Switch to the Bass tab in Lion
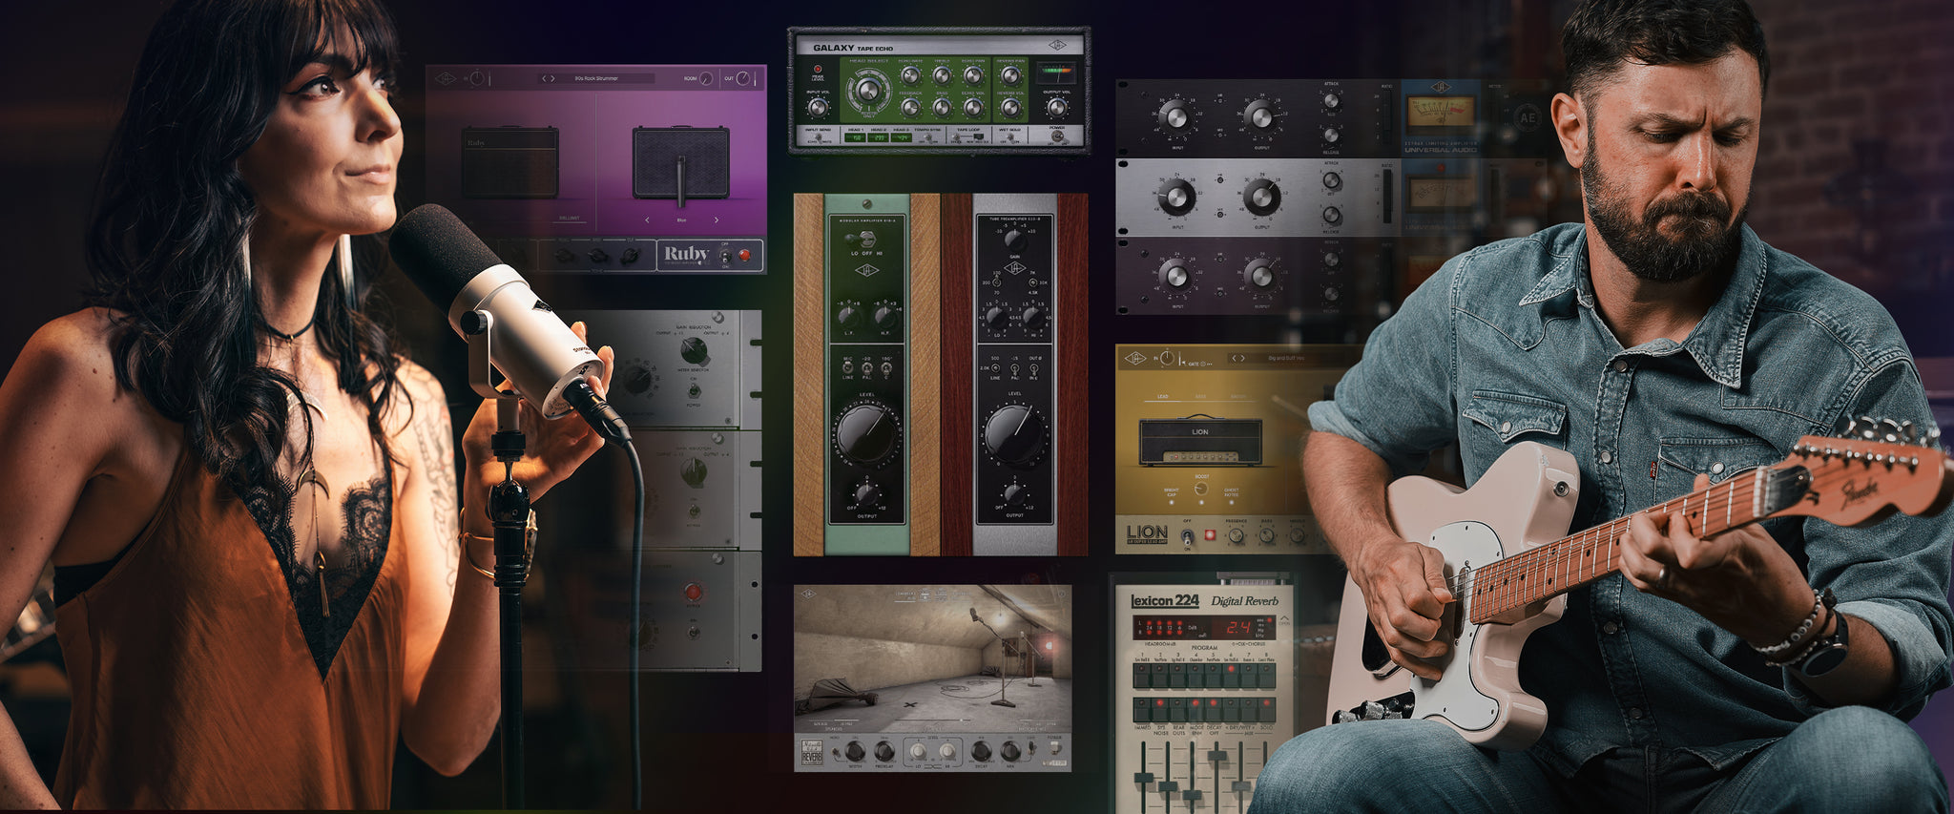 pyautogui.click(x=1200, y=396)
